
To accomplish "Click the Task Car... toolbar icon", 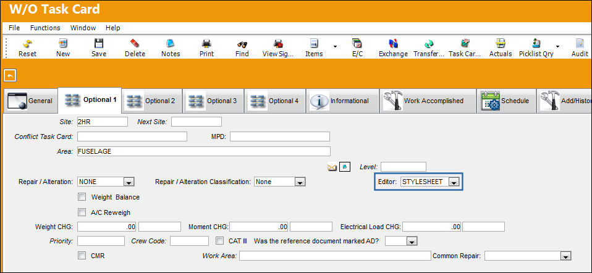I will click(464, 43).
